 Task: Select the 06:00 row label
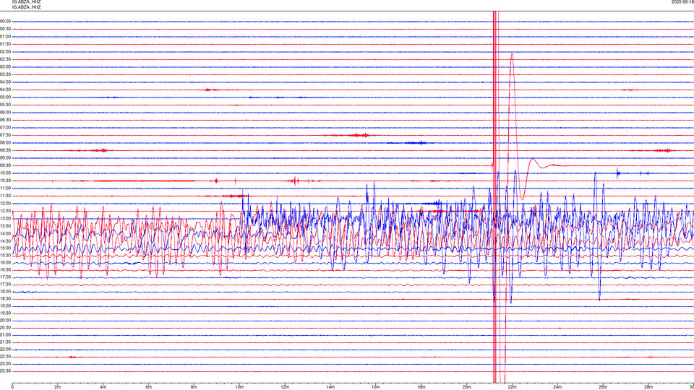pos(5,113)
